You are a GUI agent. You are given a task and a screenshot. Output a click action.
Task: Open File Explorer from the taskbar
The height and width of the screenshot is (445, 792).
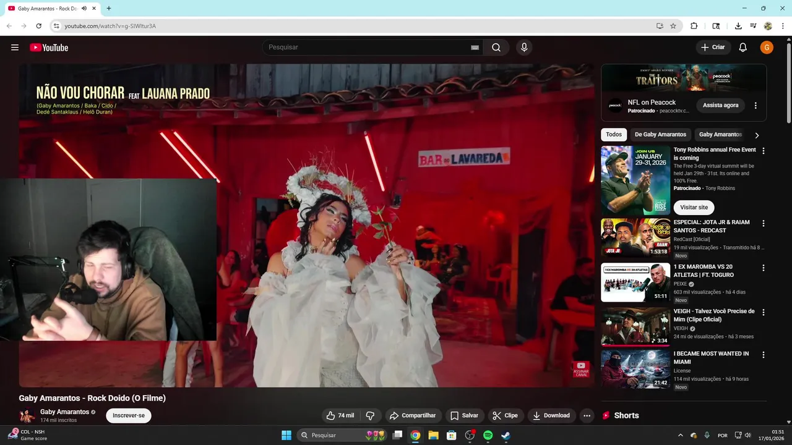click(x=433, y=435)
